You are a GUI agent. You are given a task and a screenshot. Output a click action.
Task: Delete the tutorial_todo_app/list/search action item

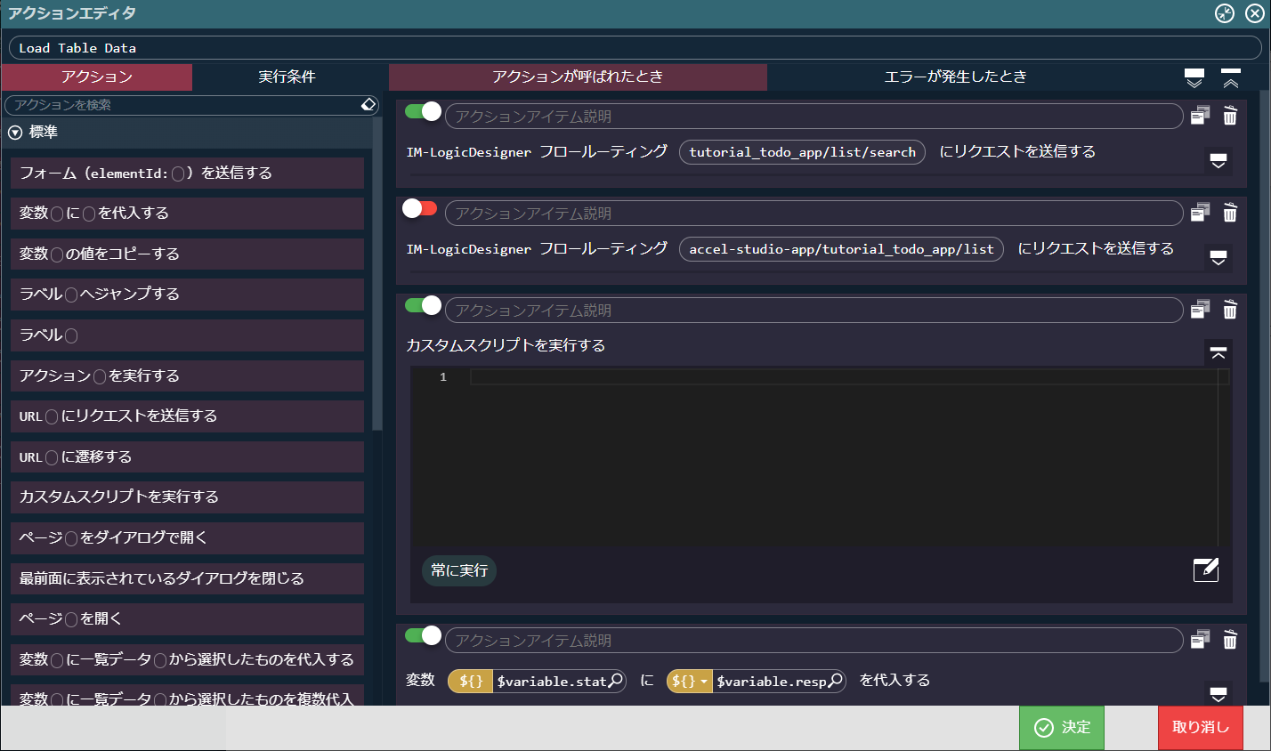pyautogui.click(x=1230, y=116)
